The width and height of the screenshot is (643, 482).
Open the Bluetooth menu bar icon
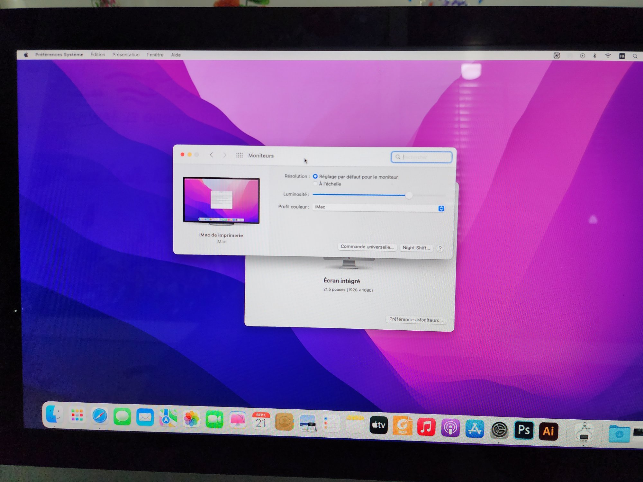pyautogui.click(x=594, y=56)
